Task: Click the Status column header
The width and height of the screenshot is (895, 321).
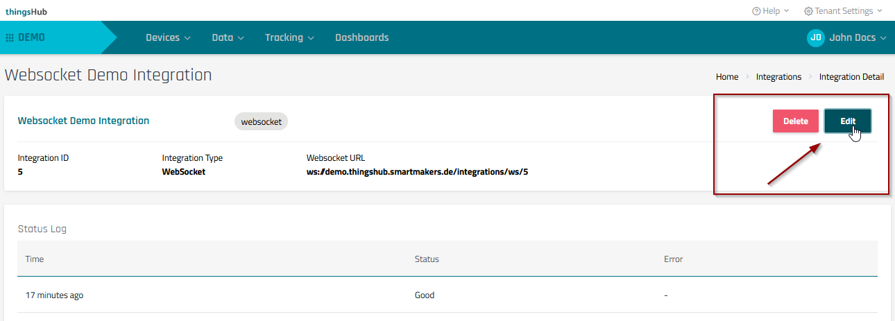Action: [x=427, y=259]
